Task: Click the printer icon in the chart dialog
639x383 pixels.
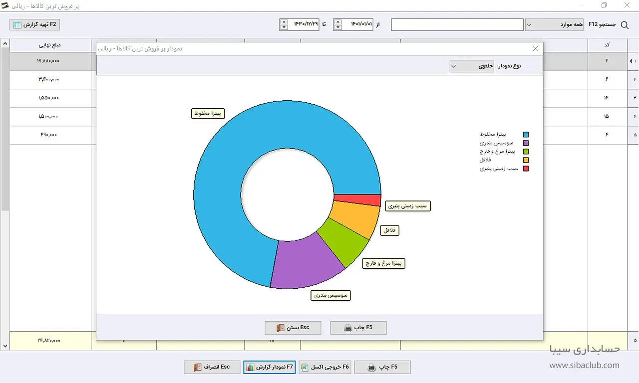Action: [348, 328]
